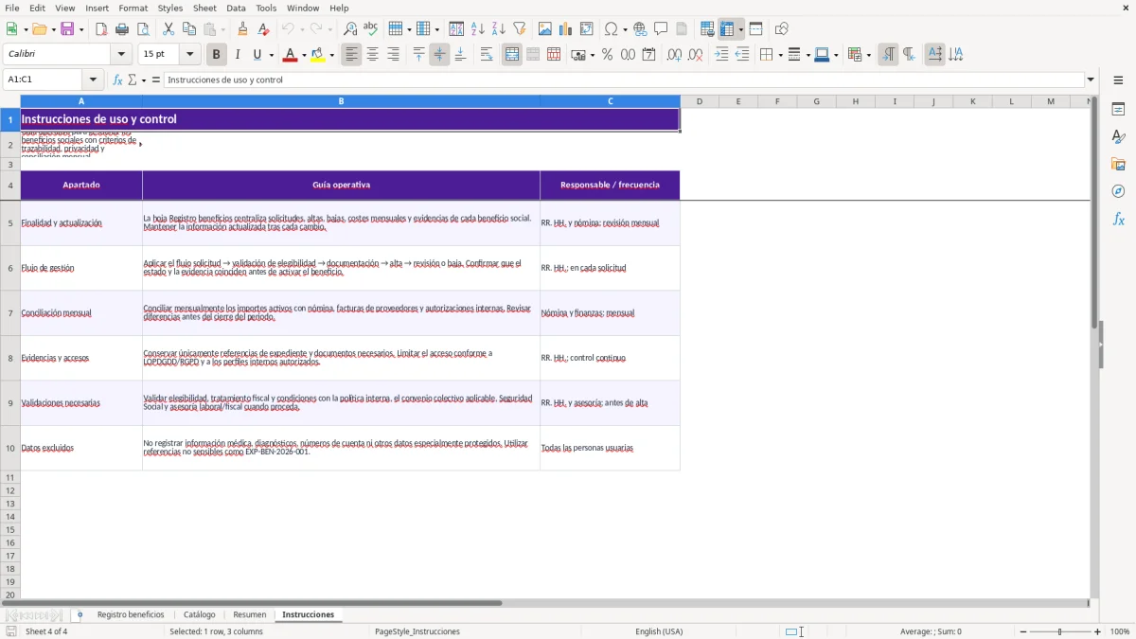Switch to the Catálogo sheet tab
Screen dimensions: 1136x639
[x=200, y=615]
